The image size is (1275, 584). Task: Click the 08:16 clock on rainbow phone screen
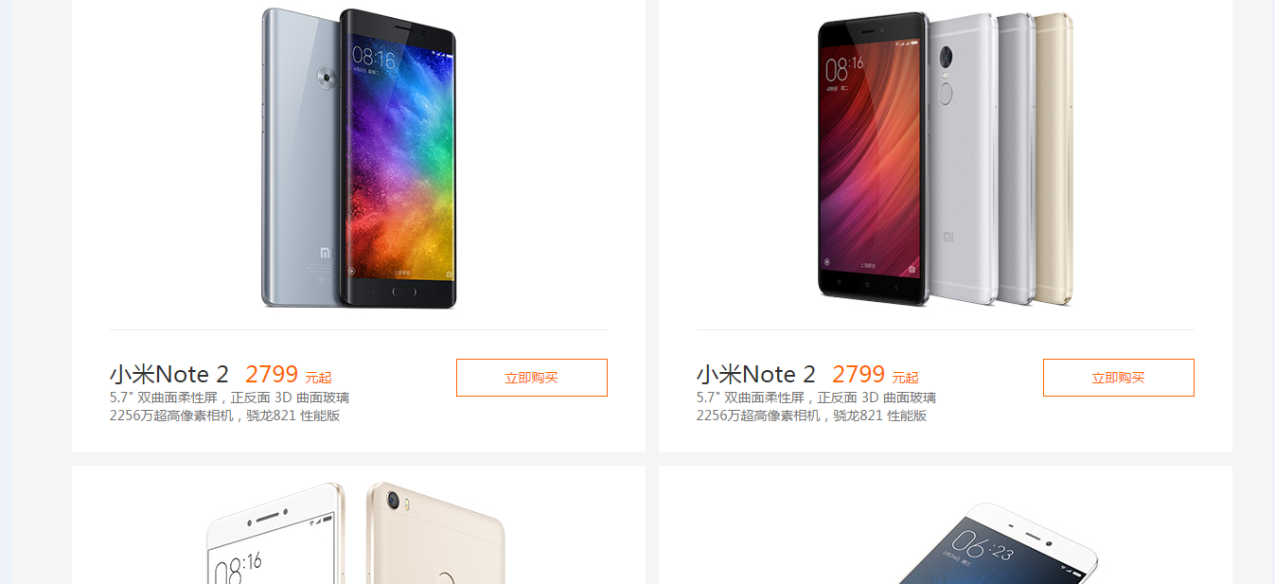click(374, 59)
